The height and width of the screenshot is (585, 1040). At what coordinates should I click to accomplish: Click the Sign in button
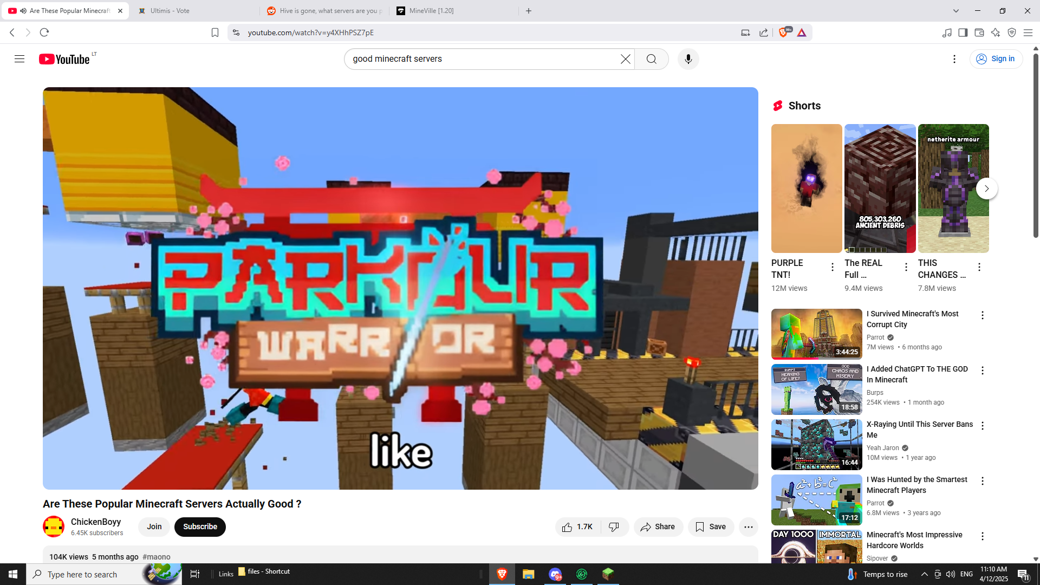tap(996, 59)
